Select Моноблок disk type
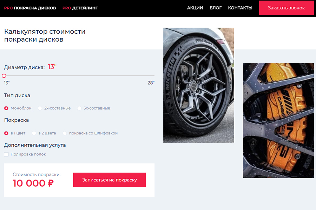Image resolution: width=316 pixels, height=210 pixels. (6, 108)
